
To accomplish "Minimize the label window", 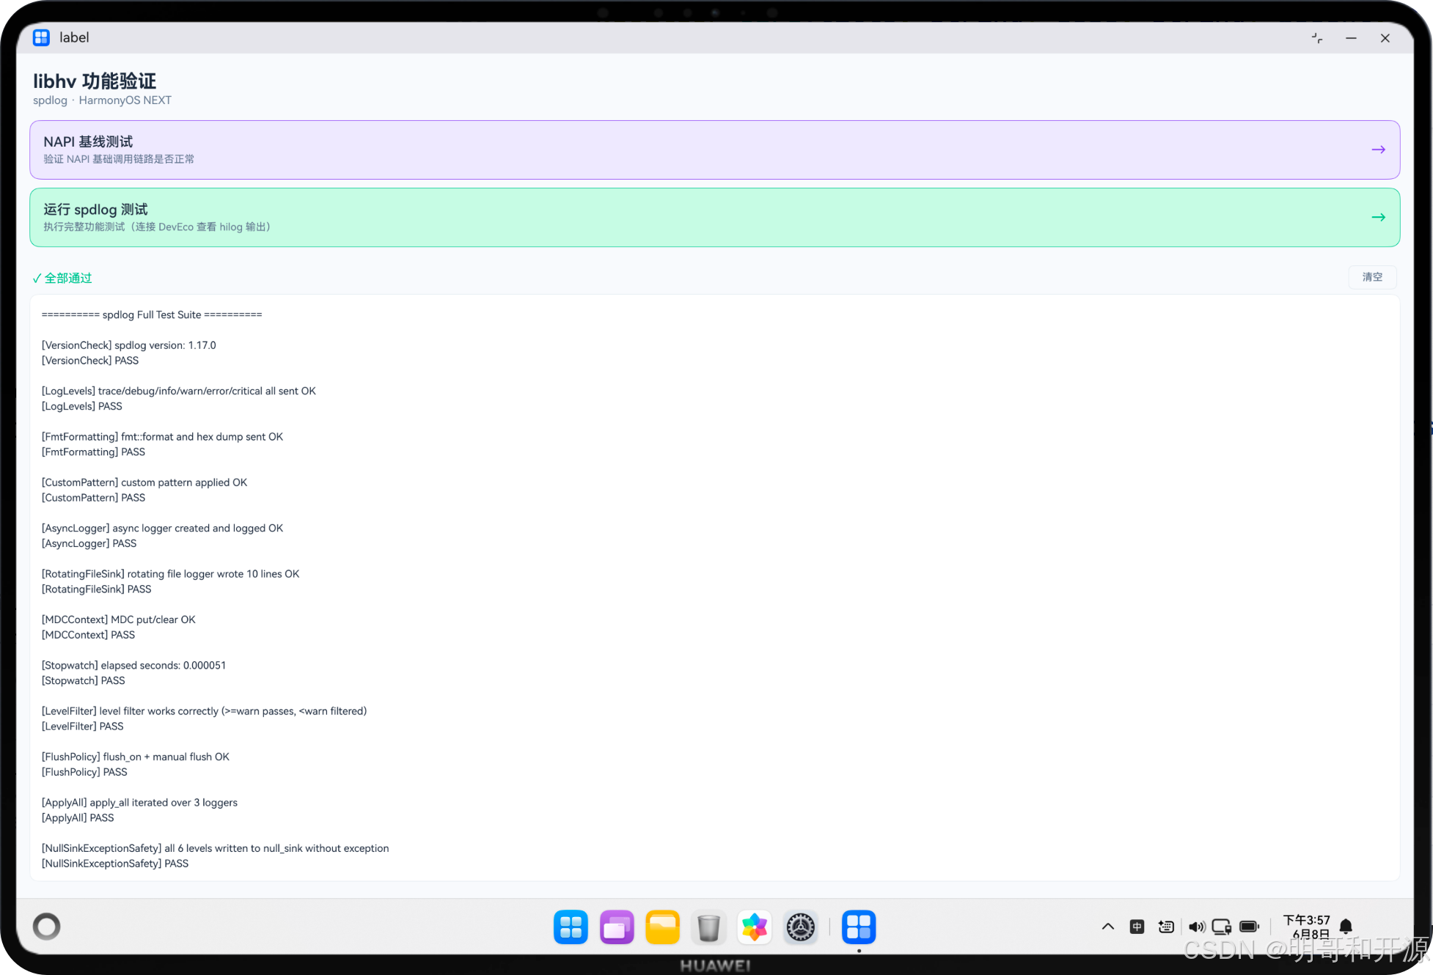I will [1351, 38].
